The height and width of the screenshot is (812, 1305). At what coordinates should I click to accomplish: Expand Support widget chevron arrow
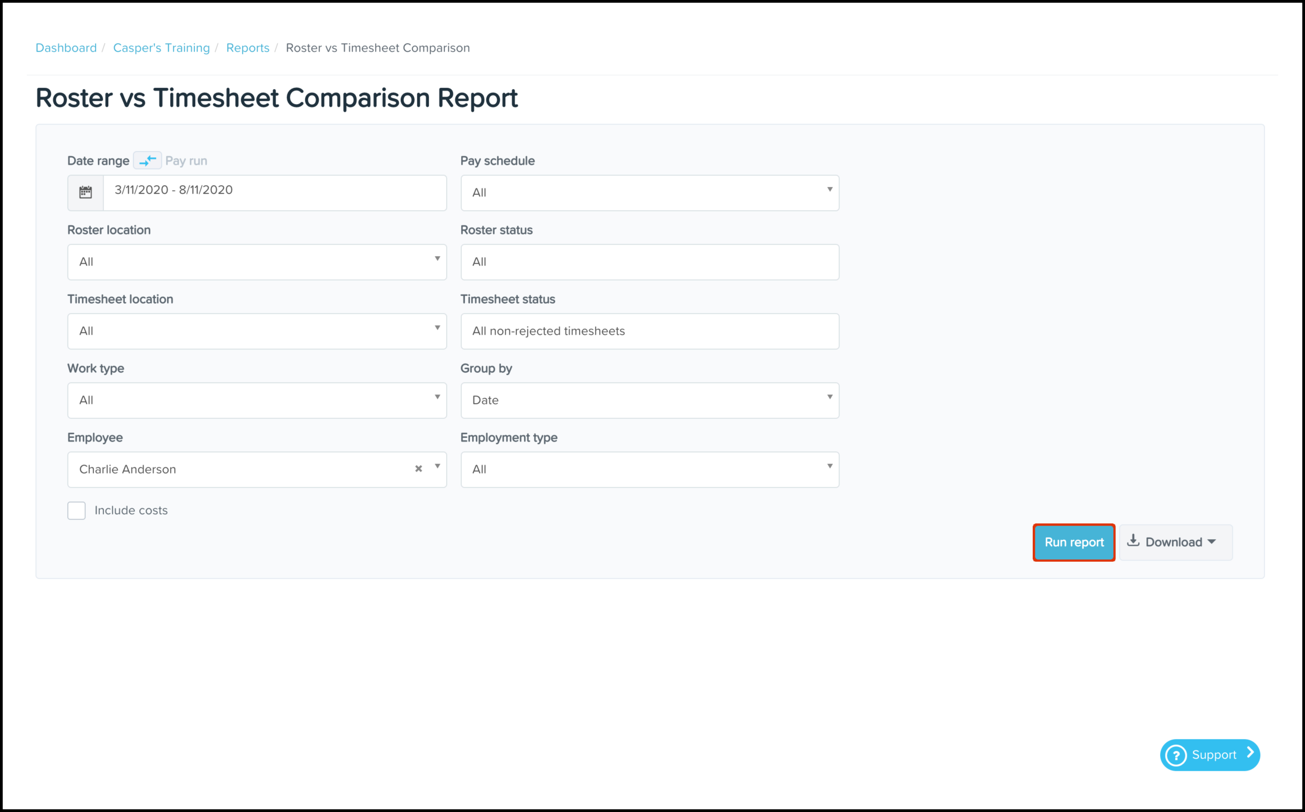click(1250, 753)
